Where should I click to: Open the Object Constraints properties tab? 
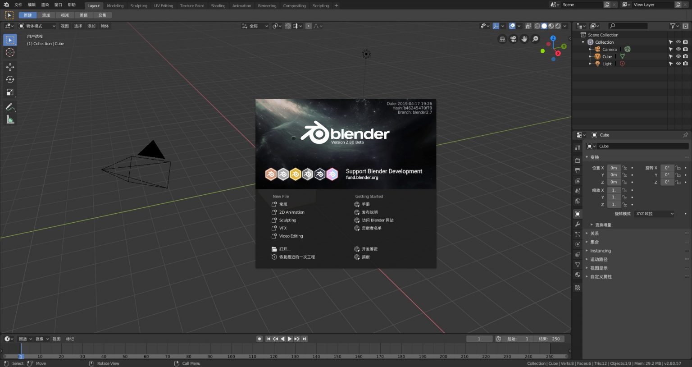[578, 254]
